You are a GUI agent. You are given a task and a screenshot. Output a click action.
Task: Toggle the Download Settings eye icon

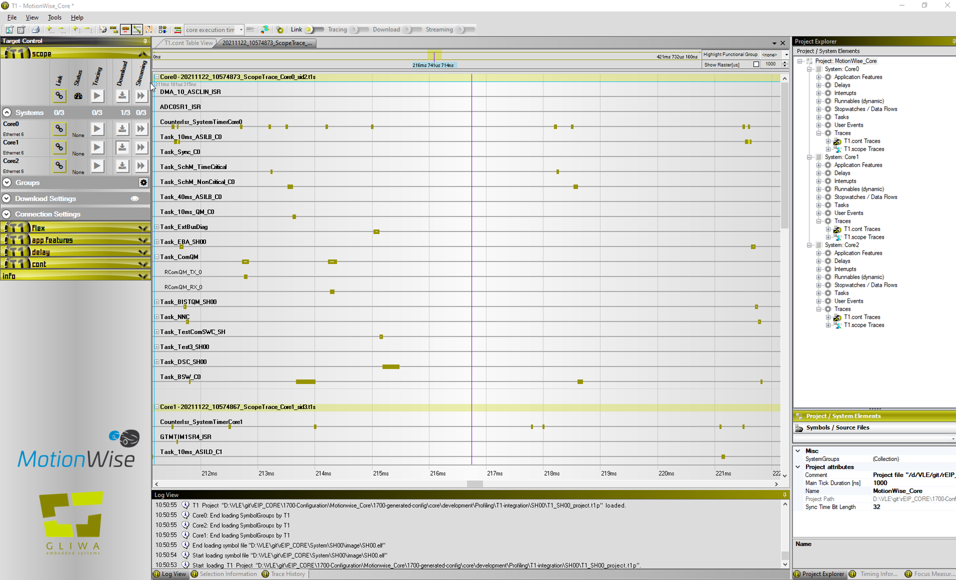pyautogui.click(x=135, y=198)
